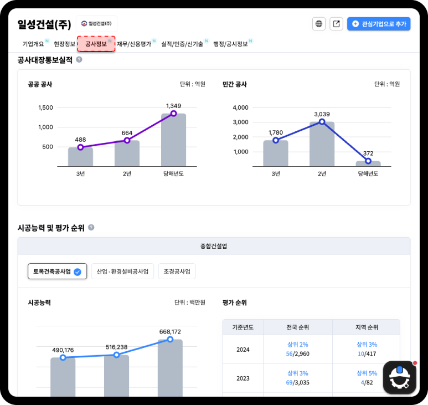Image resolution: width=428 pixels, height=405 pixels.
Task: Click the 일성건설(주) logo badge
Action: (96, 23)
